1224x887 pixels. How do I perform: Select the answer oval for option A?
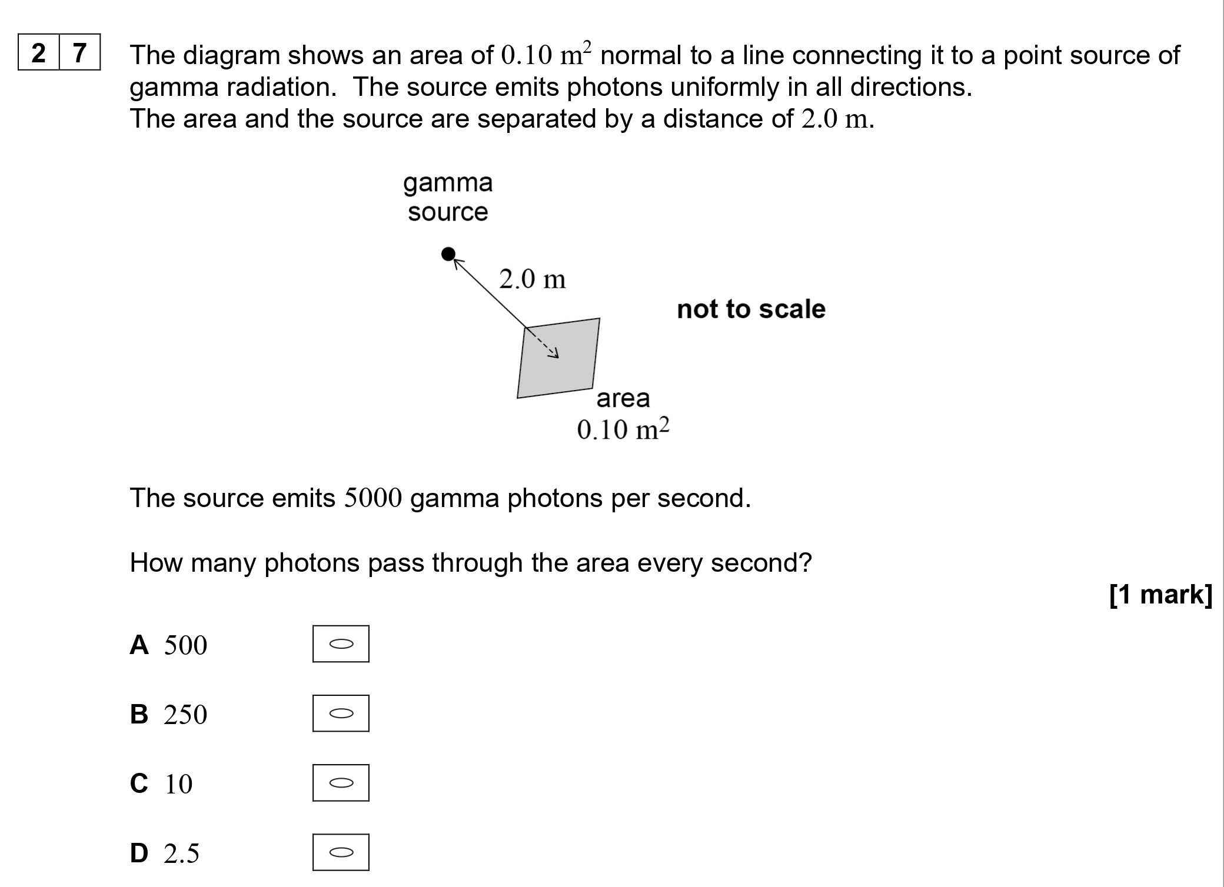point(341,643)
